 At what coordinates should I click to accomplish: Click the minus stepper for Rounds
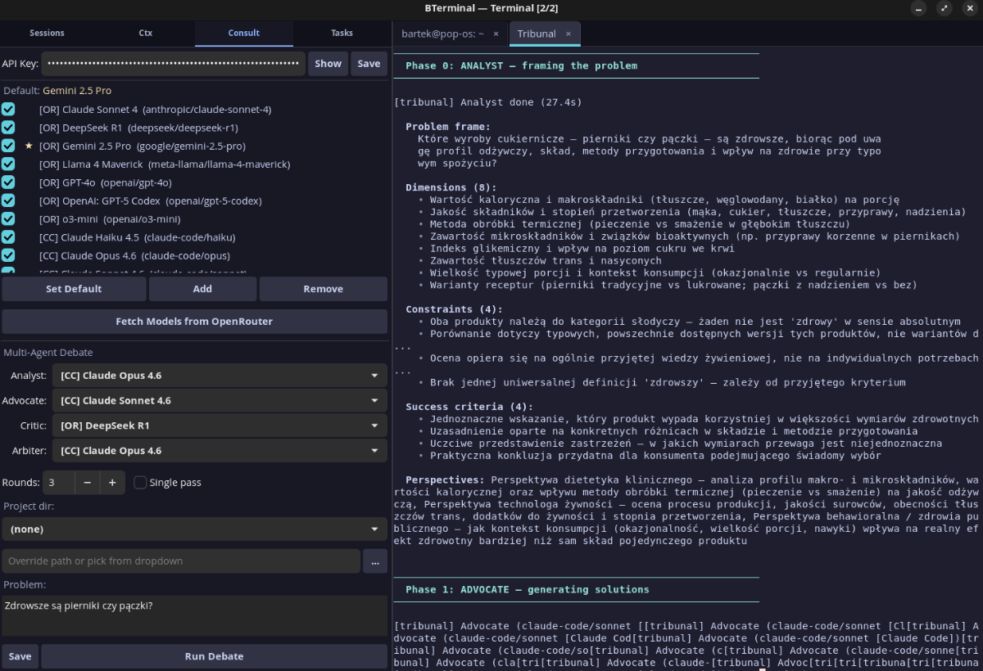click(87, 483)
